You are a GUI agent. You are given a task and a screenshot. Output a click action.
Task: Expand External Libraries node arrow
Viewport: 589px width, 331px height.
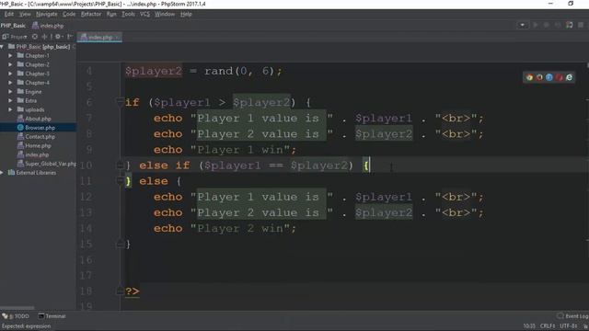click(2, 173)
